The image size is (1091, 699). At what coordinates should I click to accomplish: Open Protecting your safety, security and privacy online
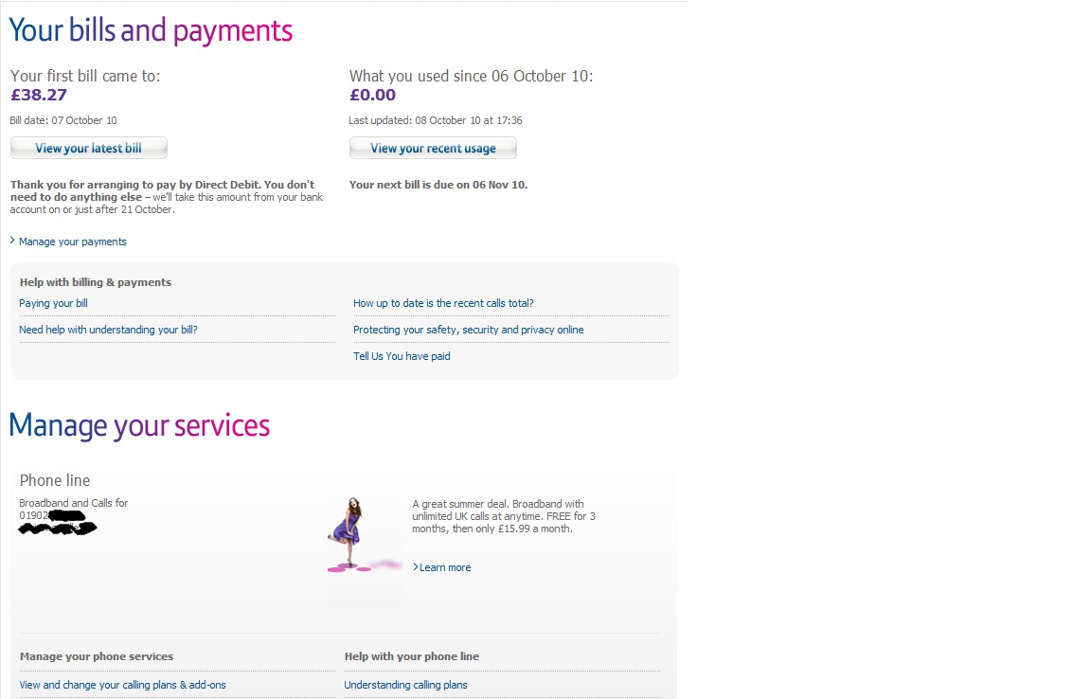click(468, 330)
